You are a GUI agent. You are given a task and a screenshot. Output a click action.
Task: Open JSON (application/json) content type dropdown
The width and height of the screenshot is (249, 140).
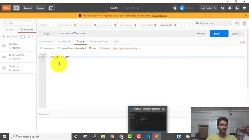tap(127, 49)
